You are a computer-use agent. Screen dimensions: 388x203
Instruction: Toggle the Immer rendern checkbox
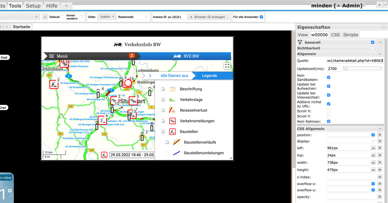[x=81, y=17]
